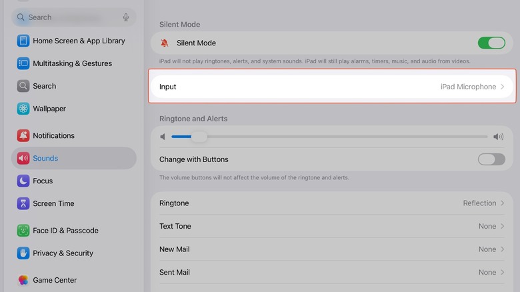Expand the Input iPad Microphone row

(x=331, y=87)
